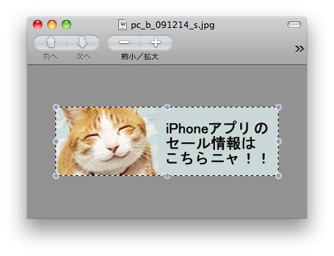
Task: Go to next image with 次へ arrow
Action: click(83, 42)
